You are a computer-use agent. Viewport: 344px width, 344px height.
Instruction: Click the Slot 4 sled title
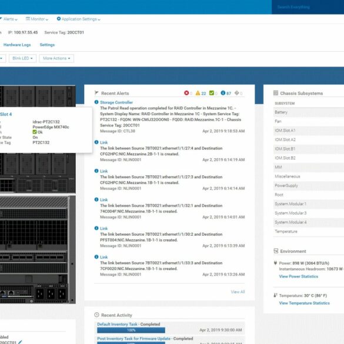tap(6, 114)
